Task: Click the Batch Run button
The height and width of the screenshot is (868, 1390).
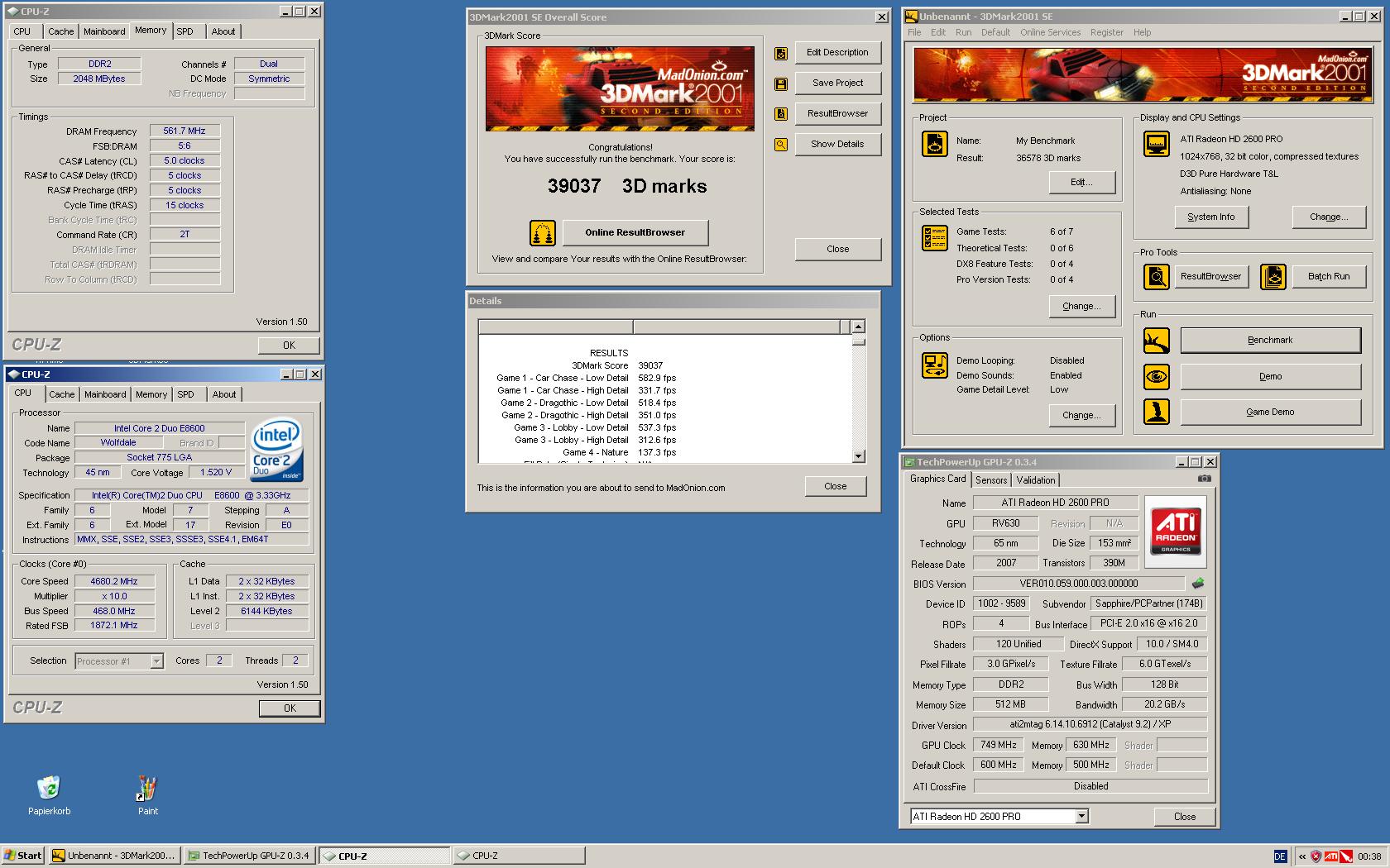Action: (1329, 277)
